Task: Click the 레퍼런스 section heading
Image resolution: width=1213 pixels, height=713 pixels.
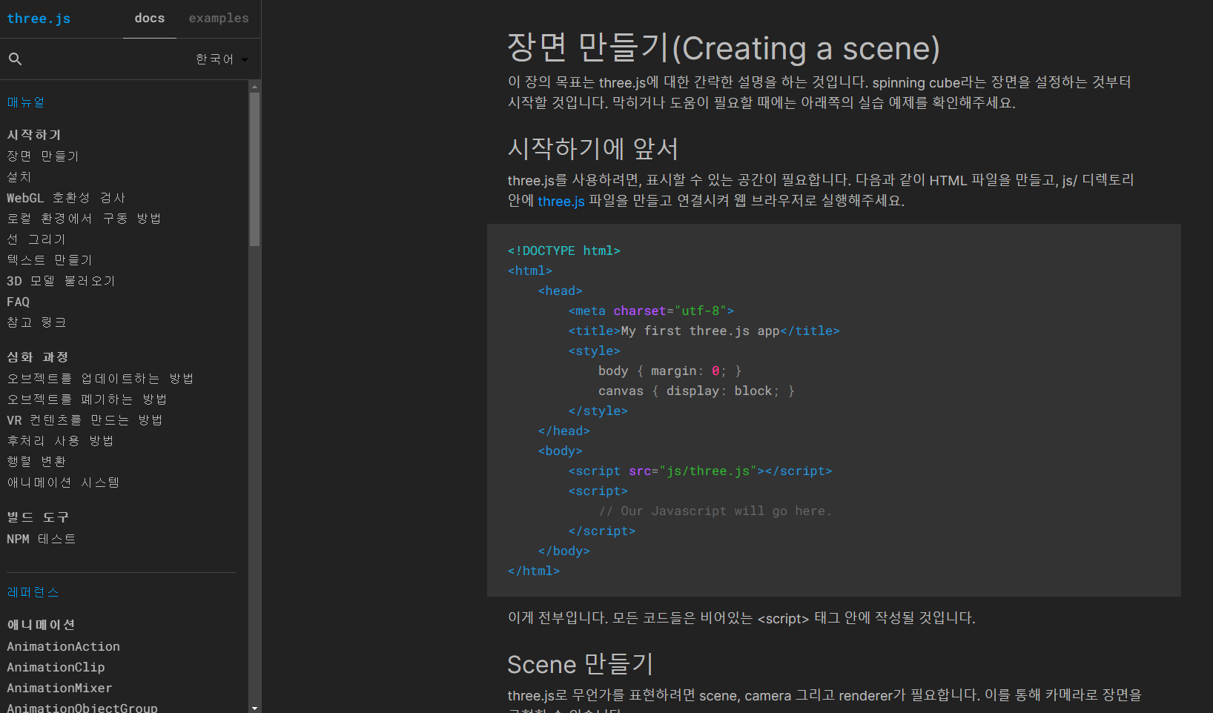Action: [33, 592]
